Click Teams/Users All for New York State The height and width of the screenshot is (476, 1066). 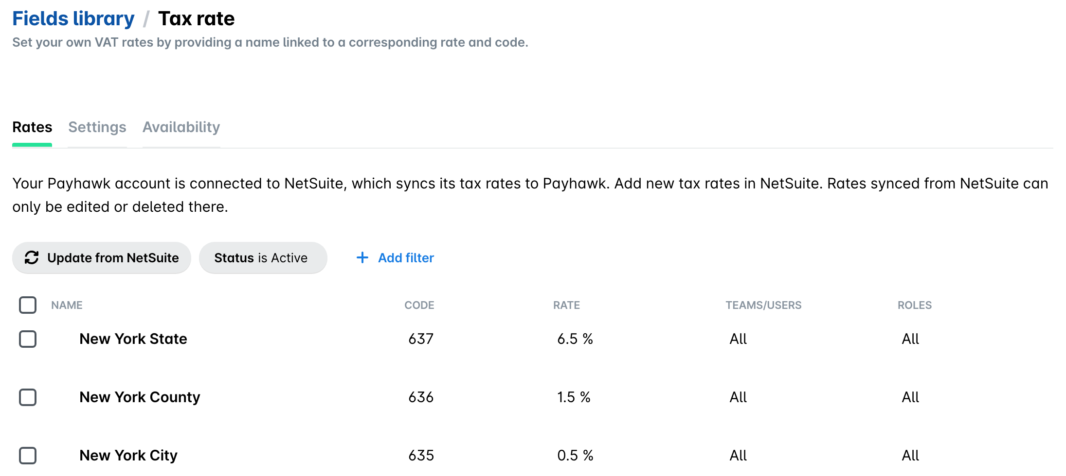(738, 339)
